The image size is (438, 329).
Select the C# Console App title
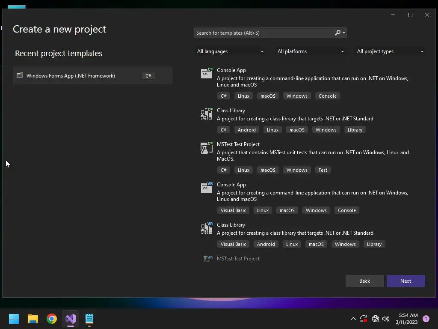[x=231, y=70]
